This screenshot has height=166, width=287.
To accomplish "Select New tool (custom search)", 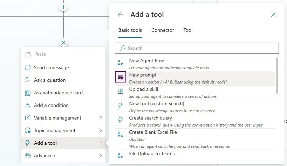I will pyautogui.click(x=195, y=107).
